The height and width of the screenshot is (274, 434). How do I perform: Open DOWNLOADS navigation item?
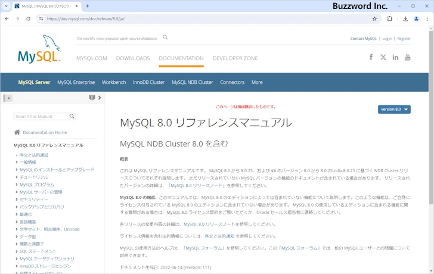pos(133,58)
